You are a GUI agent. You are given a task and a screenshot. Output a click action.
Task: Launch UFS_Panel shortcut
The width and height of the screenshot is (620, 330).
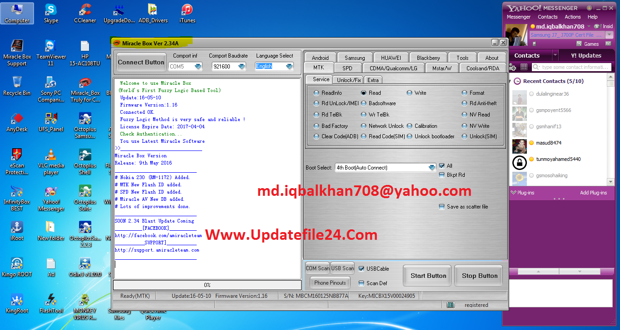pos(51,122)
